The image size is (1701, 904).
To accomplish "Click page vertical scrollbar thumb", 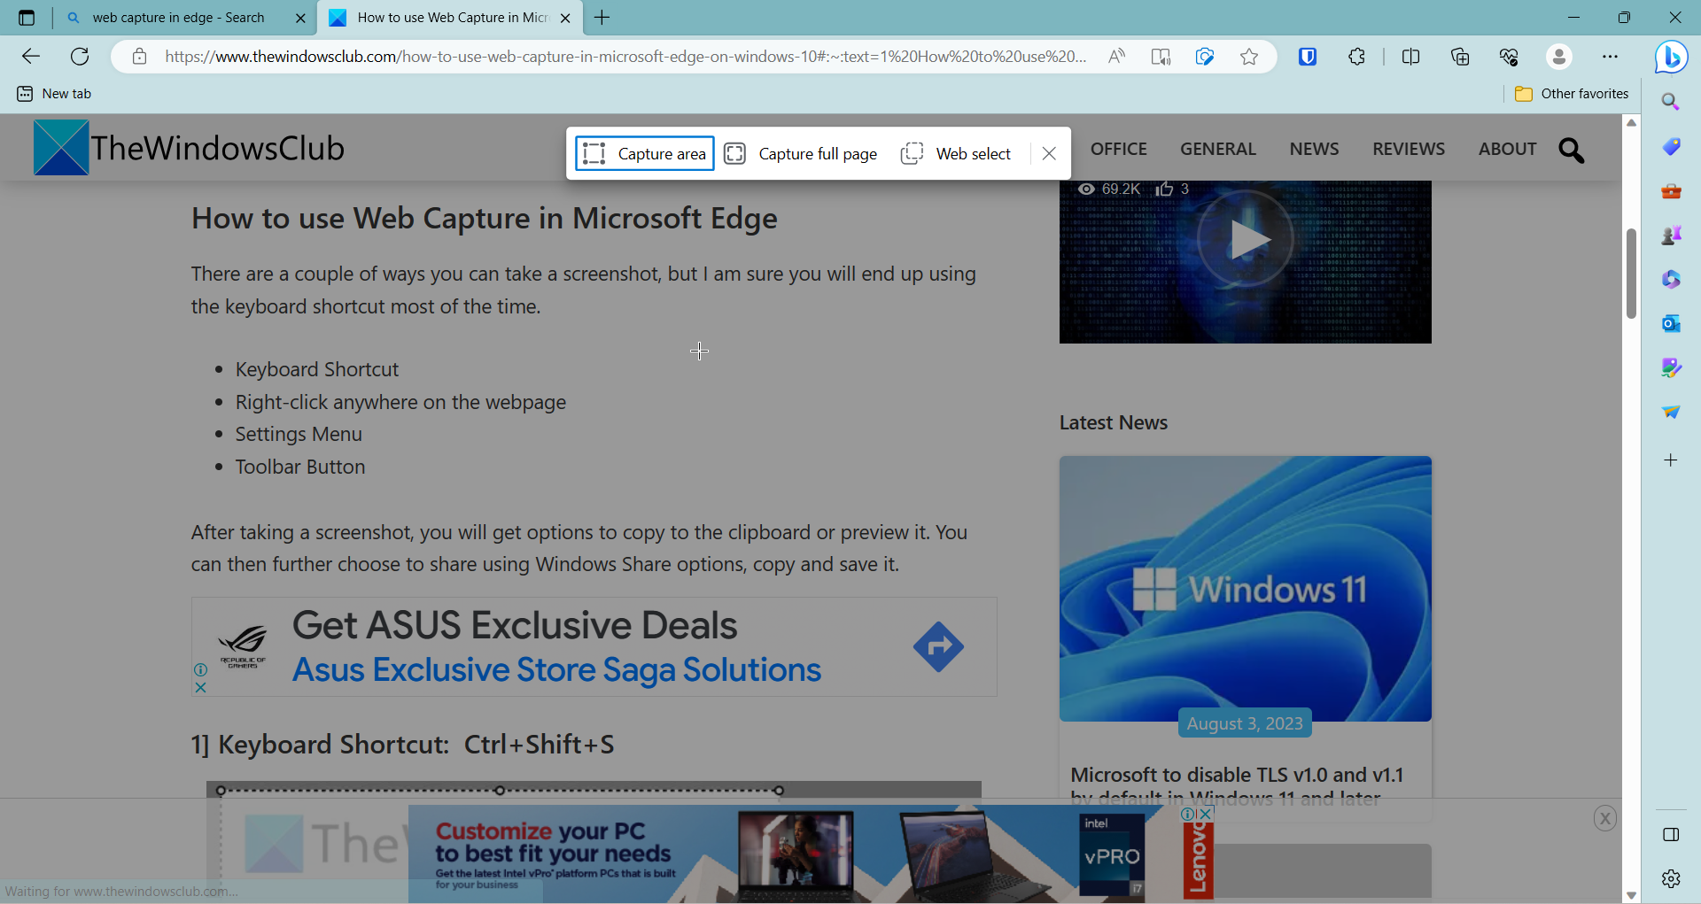I will point(1631,274).
